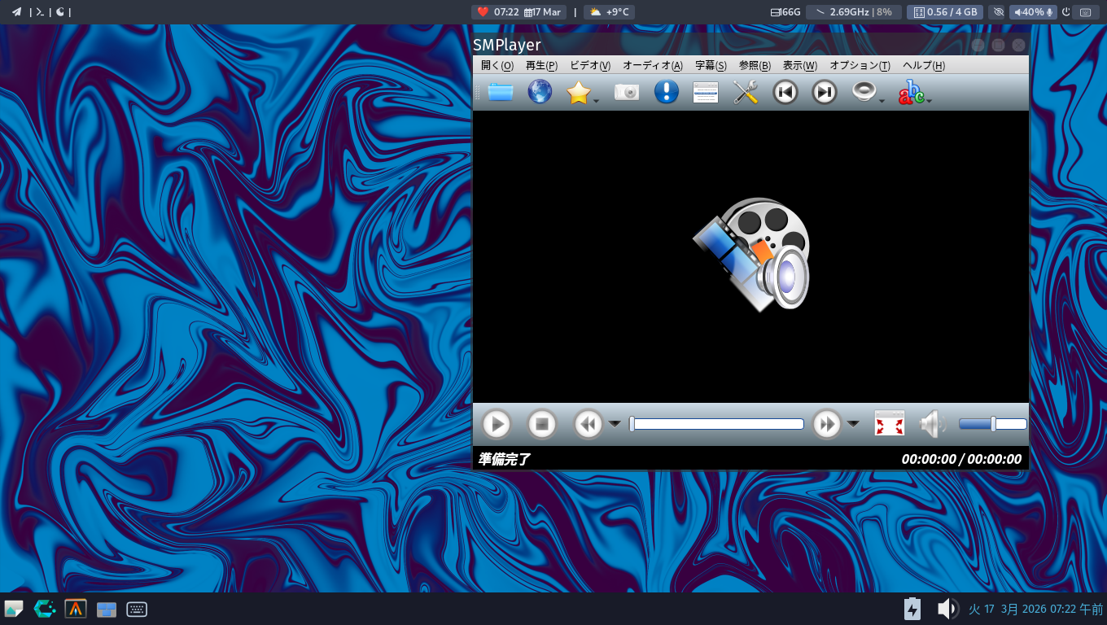Click the heart clock widget showing 07:22
The width and height of the screenshot is (1107, 625).
click(x=497, y=12)
